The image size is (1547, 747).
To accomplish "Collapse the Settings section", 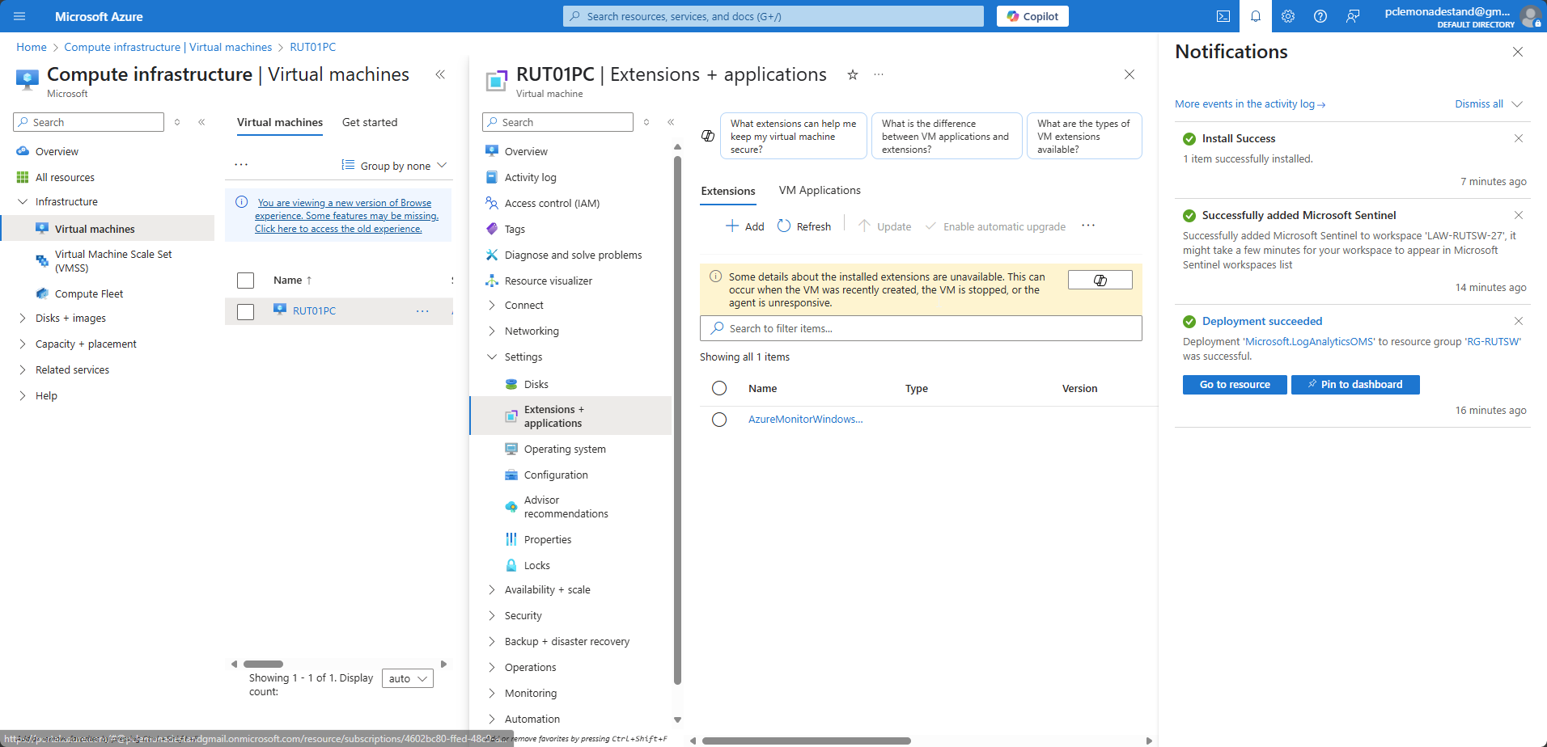I will (492, 357).
